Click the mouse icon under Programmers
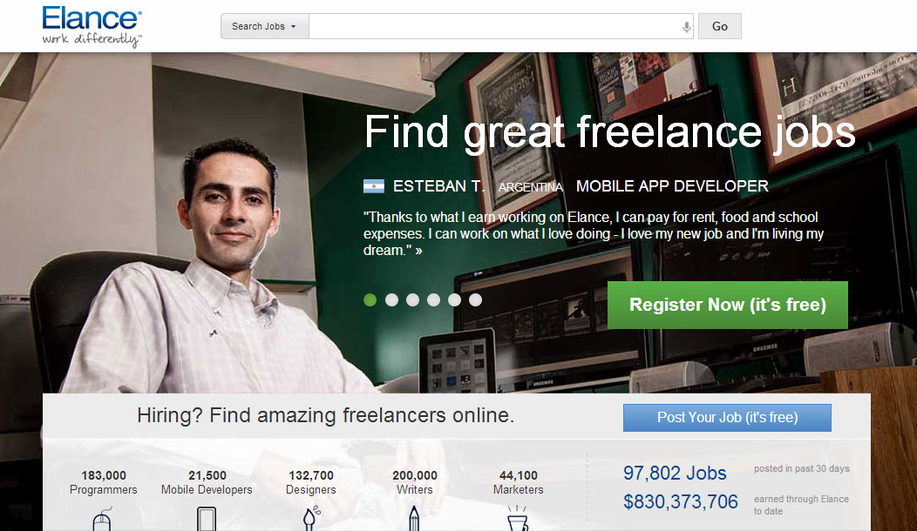 coord(102,519)
